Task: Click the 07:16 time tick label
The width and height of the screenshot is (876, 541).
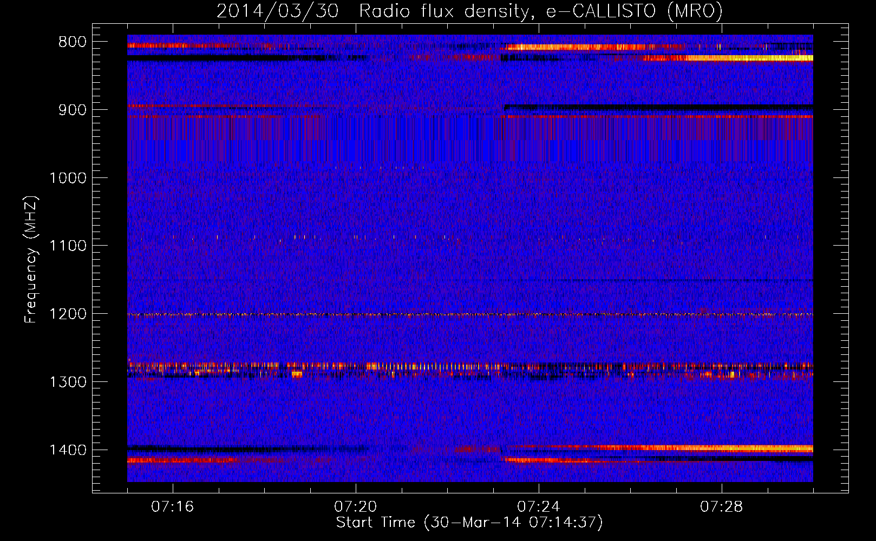Action: pos(173,507)
